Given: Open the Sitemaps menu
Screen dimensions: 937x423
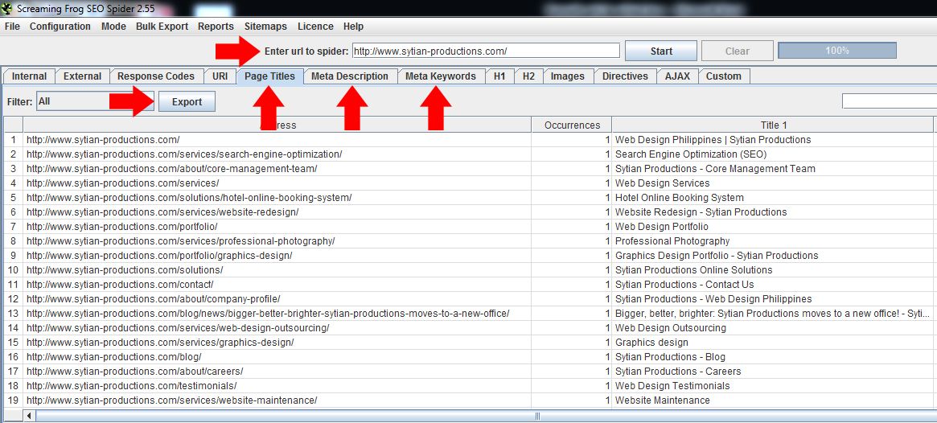Looking at the screenshot, I should point(265,27).
